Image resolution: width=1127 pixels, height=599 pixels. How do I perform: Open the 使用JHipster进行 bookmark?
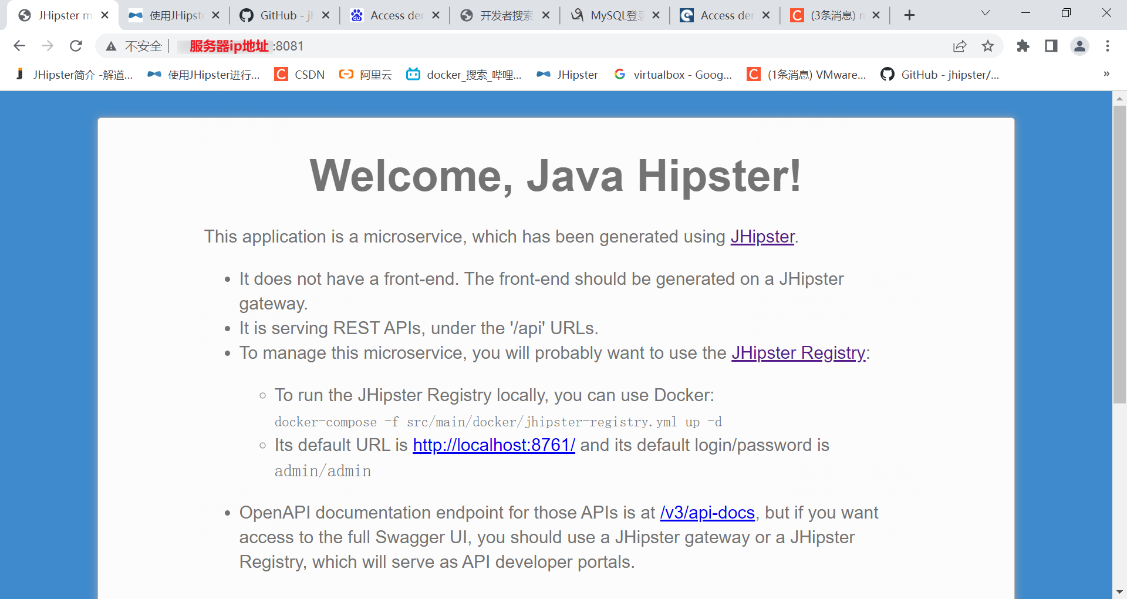204,75
